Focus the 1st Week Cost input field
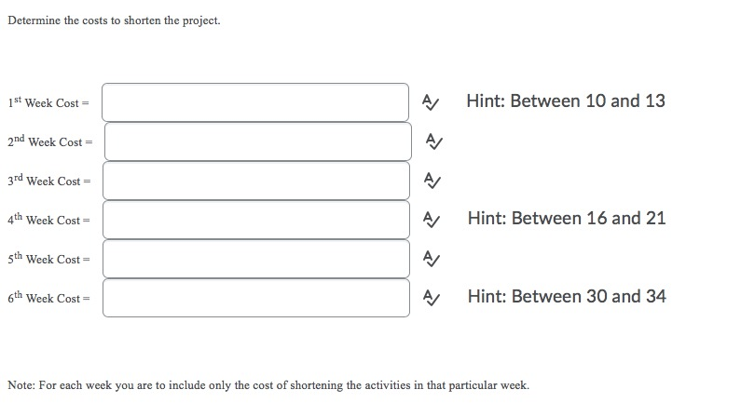The width and height of the screenshot is (741, 403). [x=254, y=102]
